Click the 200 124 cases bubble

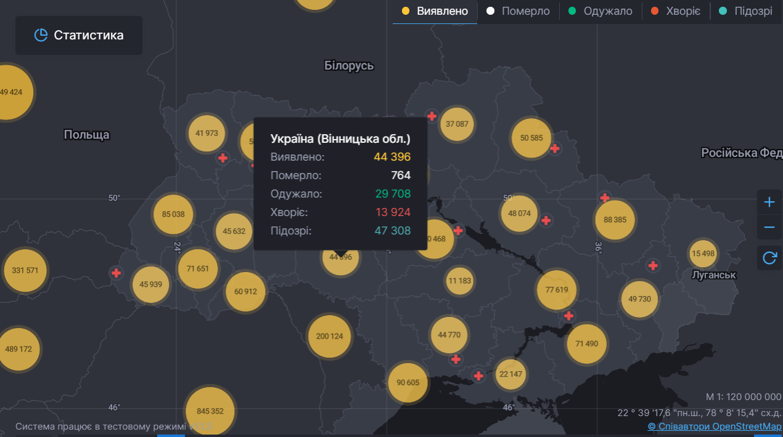click(329, 336)
